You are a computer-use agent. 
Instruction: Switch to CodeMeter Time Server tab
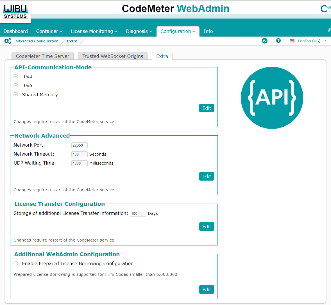42,56
